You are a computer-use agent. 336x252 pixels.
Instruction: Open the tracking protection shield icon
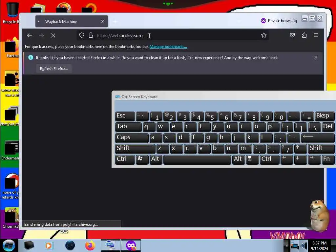(x=82, y=35)
